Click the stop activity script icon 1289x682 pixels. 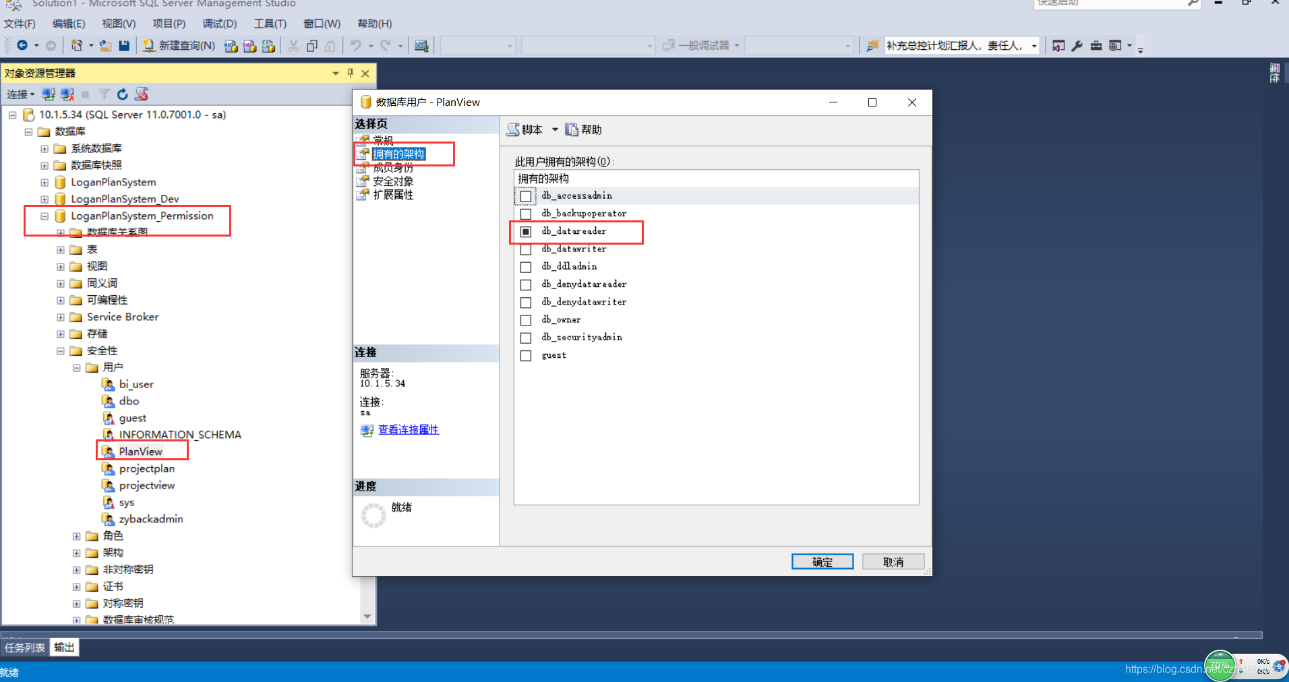coord(141,94)
